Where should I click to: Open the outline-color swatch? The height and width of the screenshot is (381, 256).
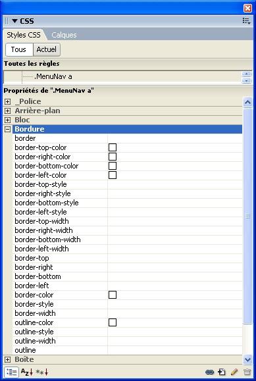click(x=113, y=322)
